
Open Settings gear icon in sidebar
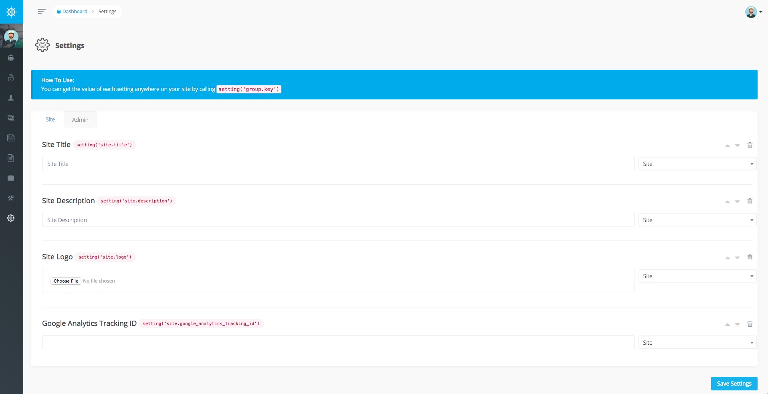coord(11,218)
